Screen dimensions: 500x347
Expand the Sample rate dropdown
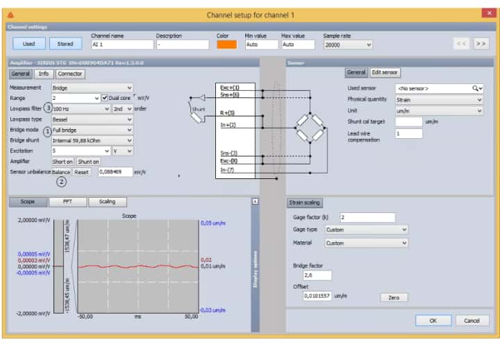(347, 44)
